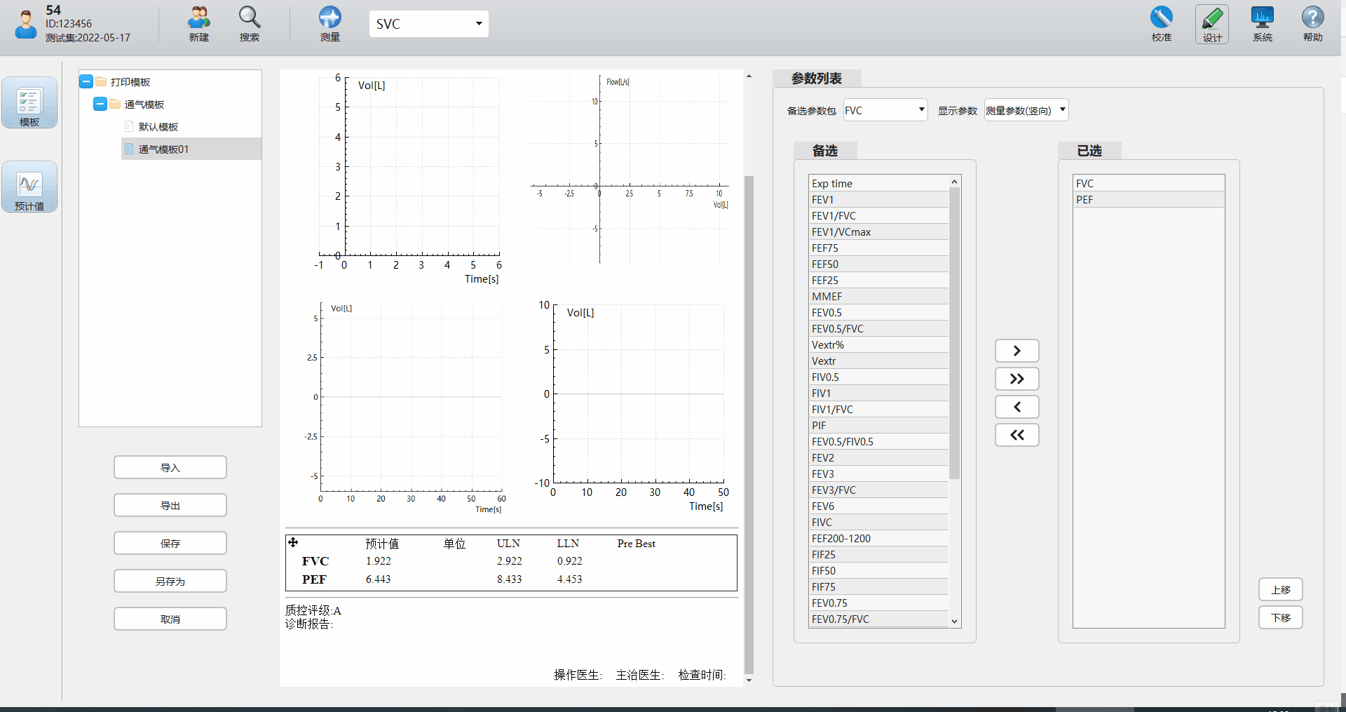The height and width of the screenshot is (712, 1346).
Task: Select FEV1/VCmax in candidate list
Action: click(x=879, y=231)
